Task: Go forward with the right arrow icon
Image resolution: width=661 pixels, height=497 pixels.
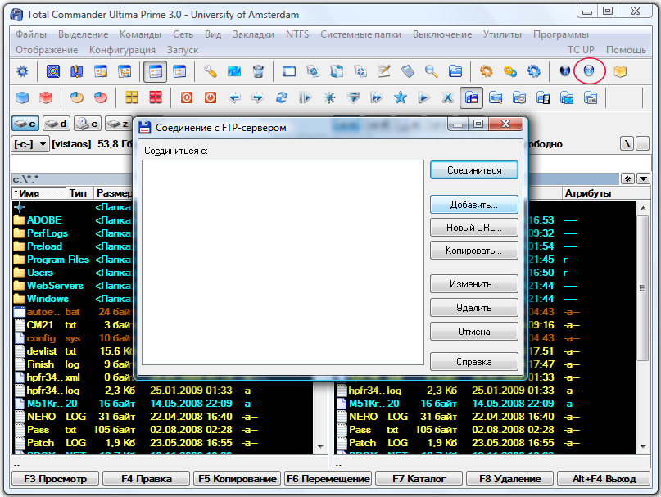Action: (257, 97)
